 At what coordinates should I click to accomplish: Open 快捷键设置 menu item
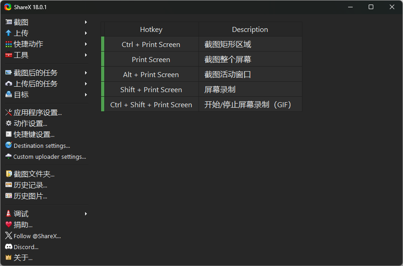pos(34,135)
